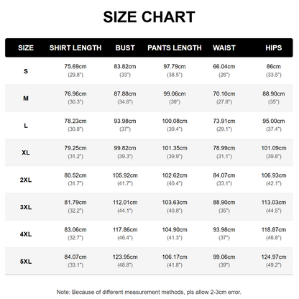This screenshot has width=299, height=299.
Task: Click the 100.08cm pants length value
Action: click(x=175, y=121)
